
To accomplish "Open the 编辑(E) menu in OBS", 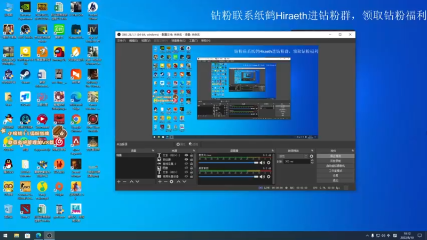I will tap(133, 41).
